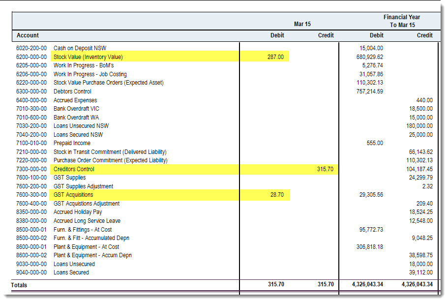Select the 757,214.59 Debtors Control balance
The width and height of the screenshot is (448, 302).
tap(369, 91)
